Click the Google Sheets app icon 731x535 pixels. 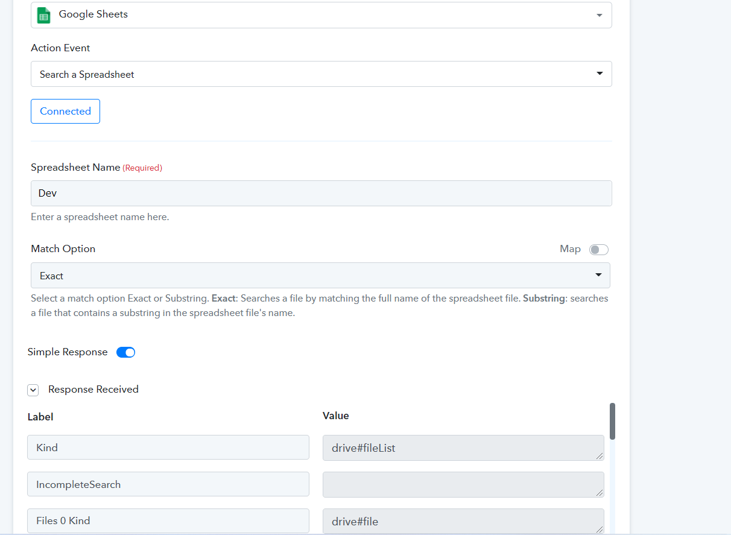click(x=43, y=15)
